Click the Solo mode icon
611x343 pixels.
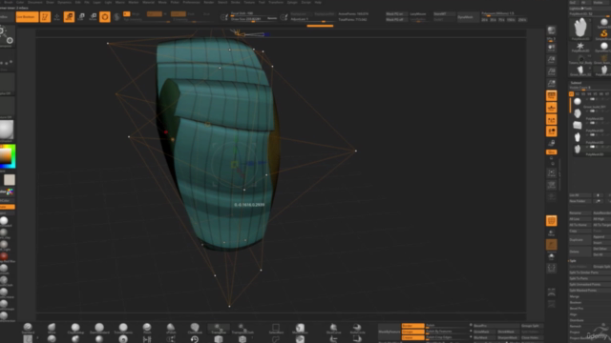pyautogui.click(x=552, y=256)
